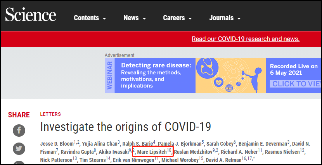Open the Careers menu

click(177, 18)
